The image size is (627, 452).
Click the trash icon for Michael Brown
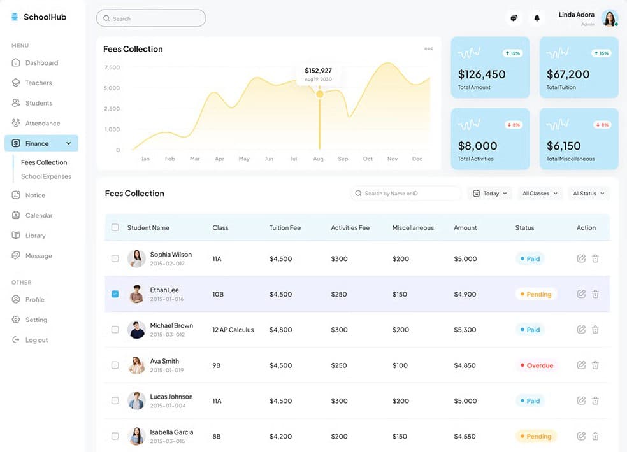(x=595, y=330)
